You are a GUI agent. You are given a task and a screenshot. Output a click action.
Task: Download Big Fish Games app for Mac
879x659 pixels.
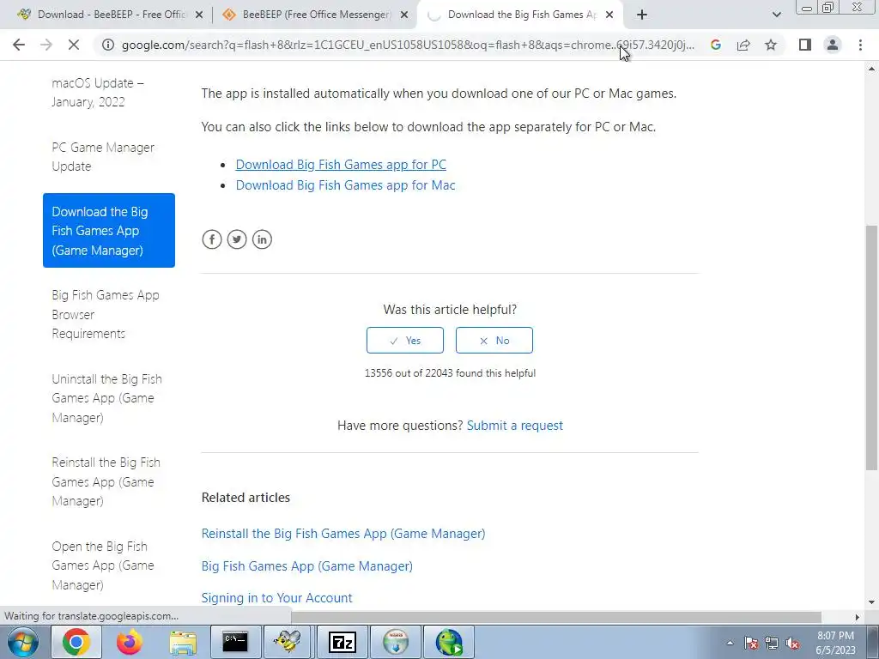point(345,185)
